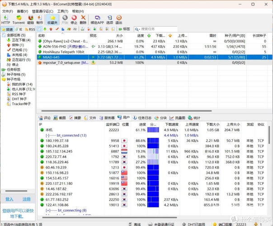Image resolution: width=273 pixels, height=226 pixels.
Task: Toggle the 收藏夹 favorites panel button
Action: click(52, 20)
